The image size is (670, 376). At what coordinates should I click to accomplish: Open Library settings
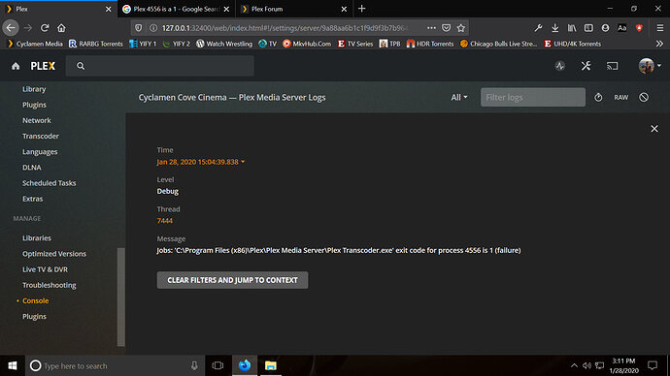click(x=34, y=89)
